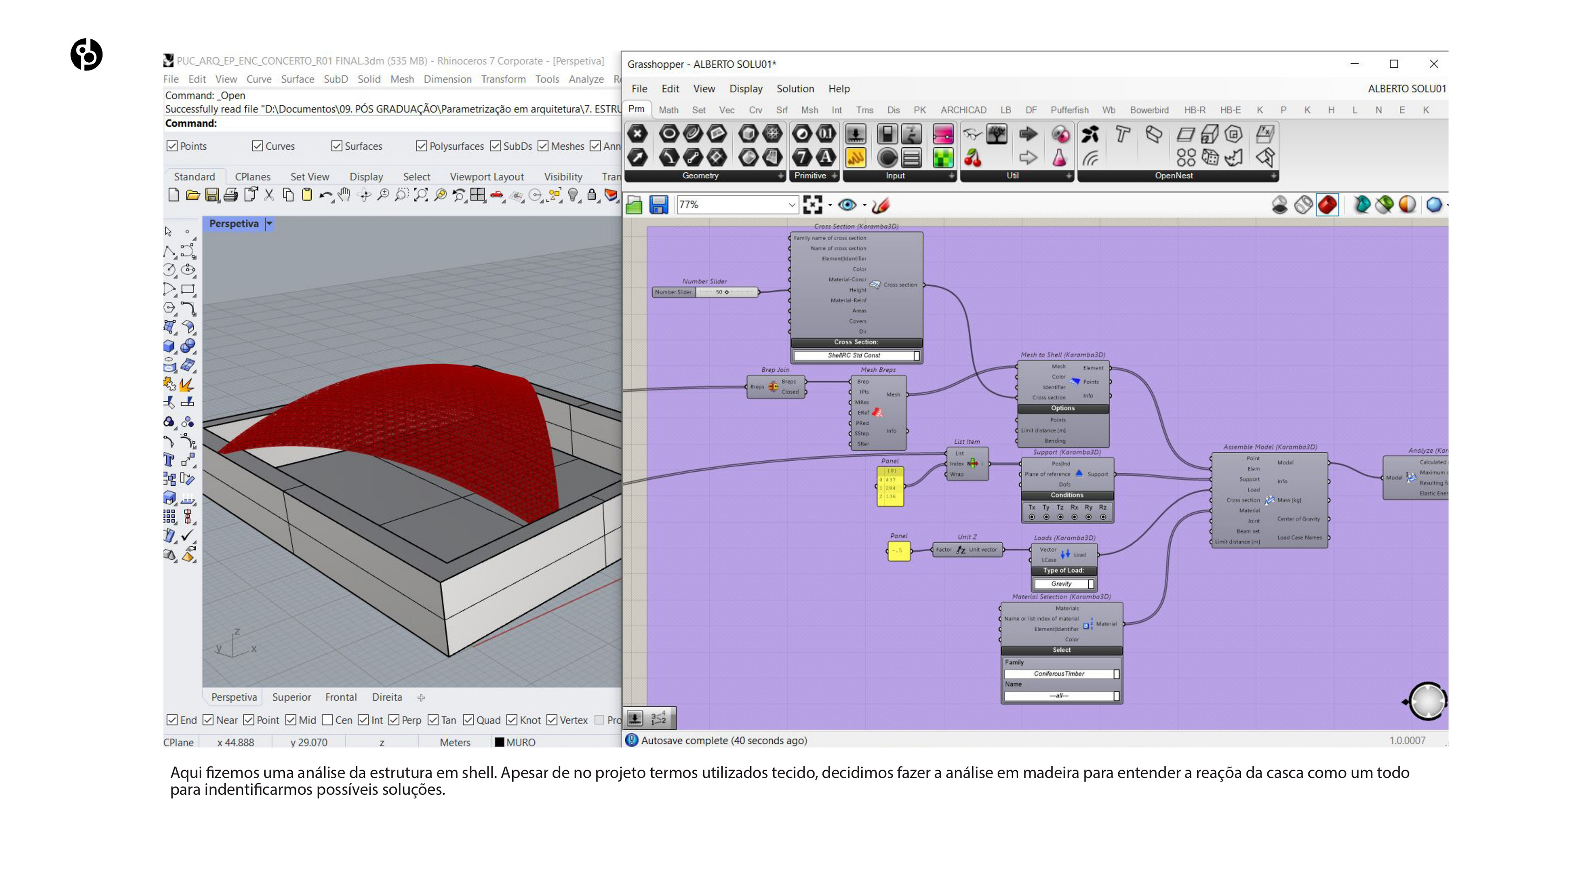Toggle the Polysurfaces filter checkbox
The image size is (1594, 896).
pos(421,146)
